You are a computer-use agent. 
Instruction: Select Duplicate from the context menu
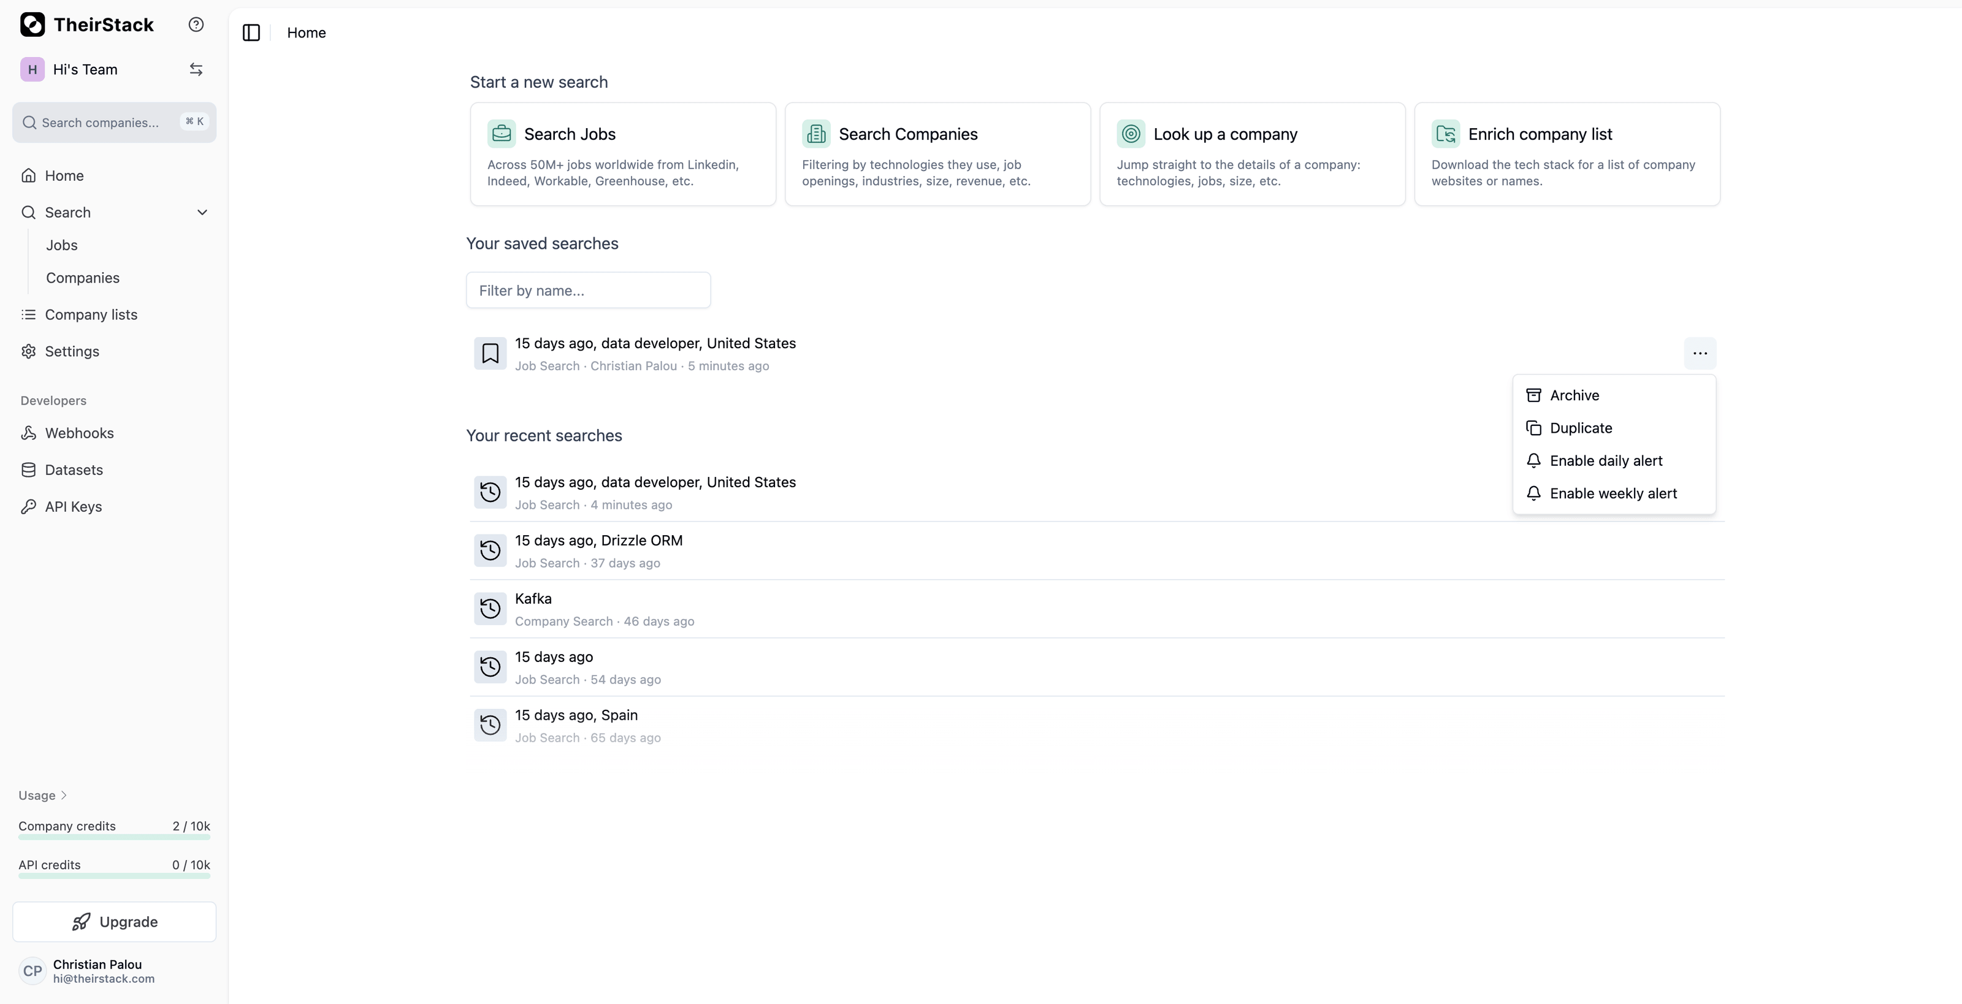pyautogui.click(x=1581, y=428)
